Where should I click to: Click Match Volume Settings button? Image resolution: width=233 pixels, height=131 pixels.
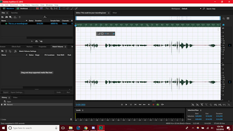point(28,51)
